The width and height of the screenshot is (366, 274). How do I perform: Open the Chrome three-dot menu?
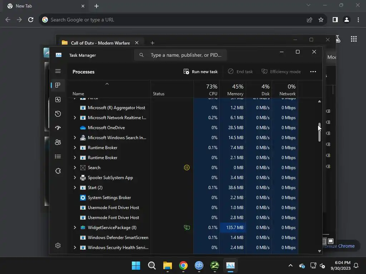(358, 20)
